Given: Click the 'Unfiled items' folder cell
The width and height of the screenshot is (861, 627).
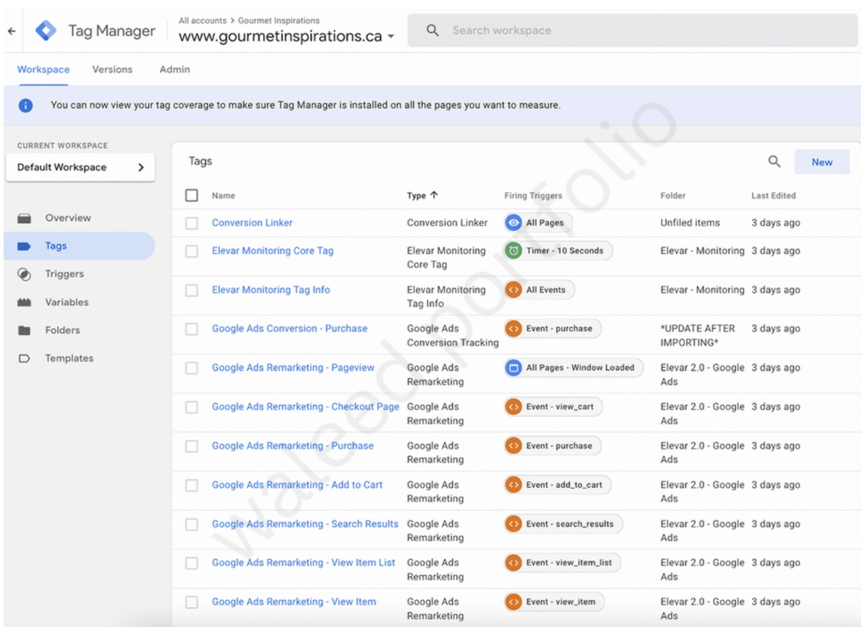Looking at the screenshot, I should point(690,223).
